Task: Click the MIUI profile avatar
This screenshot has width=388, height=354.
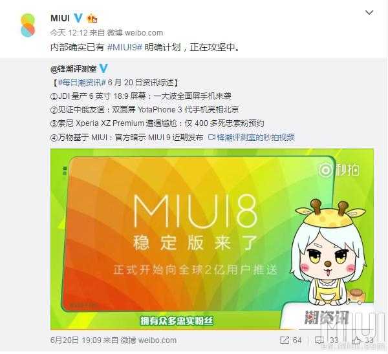Action: tap(28, 25)
